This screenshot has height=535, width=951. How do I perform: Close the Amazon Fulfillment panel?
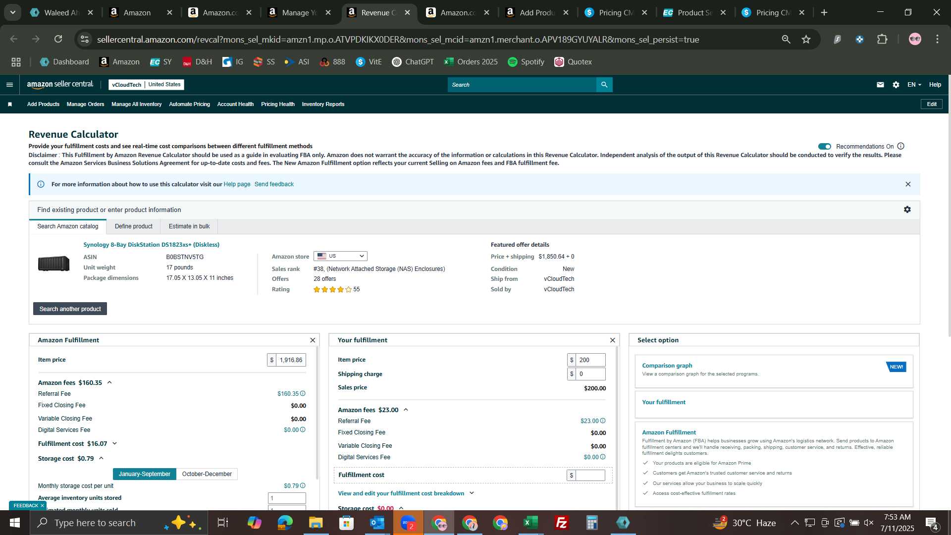[313, 340]
